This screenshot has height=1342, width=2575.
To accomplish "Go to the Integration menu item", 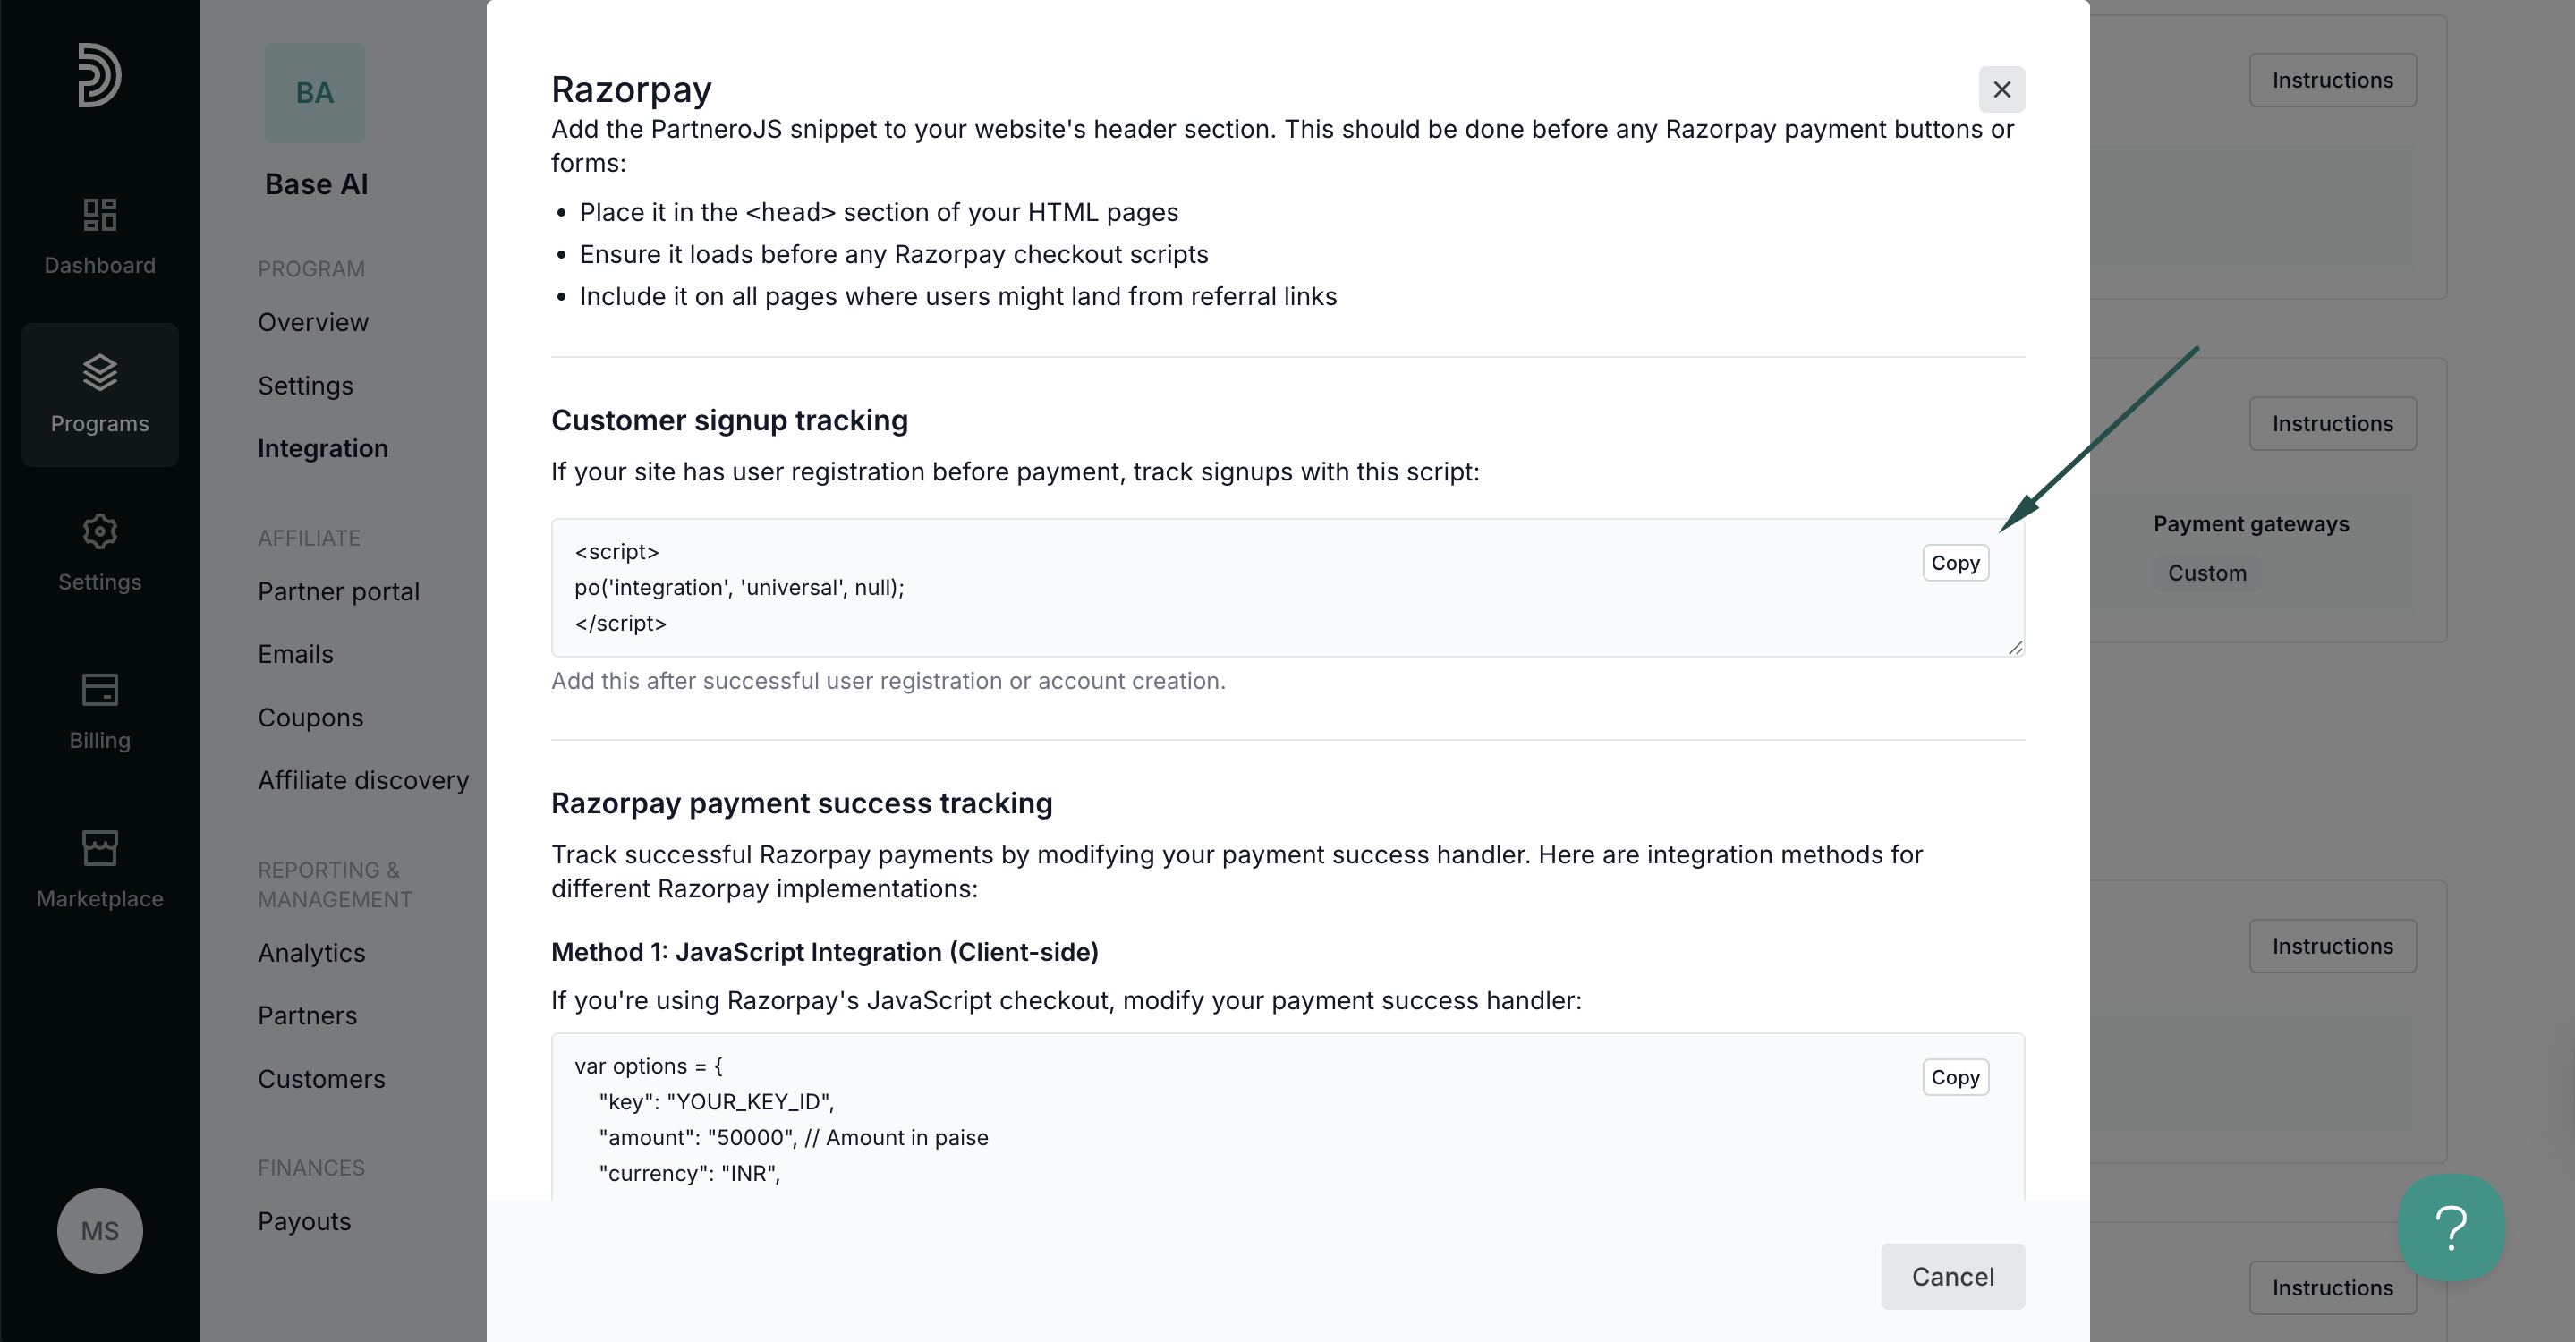I will (x=323, y=448).
